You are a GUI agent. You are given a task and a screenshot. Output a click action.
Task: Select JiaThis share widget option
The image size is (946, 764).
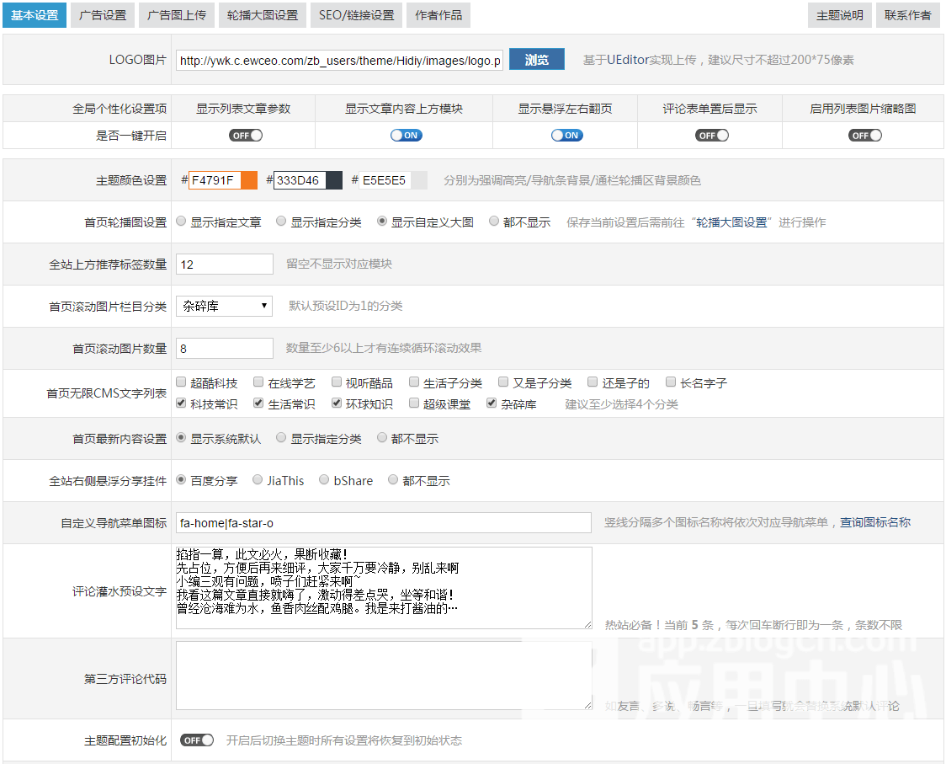click(258, 480)
